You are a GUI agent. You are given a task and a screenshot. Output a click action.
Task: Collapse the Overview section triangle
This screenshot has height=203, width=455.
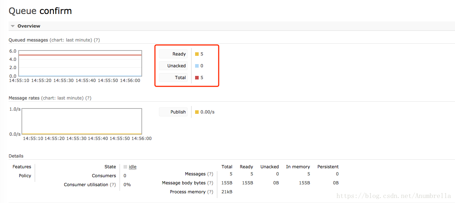click(13, 26)
